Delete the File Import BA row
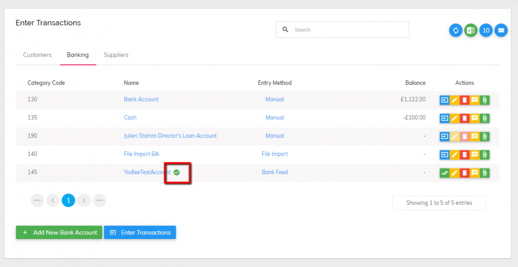This screenshot has width=518, height=267. [x=465, y=154]
